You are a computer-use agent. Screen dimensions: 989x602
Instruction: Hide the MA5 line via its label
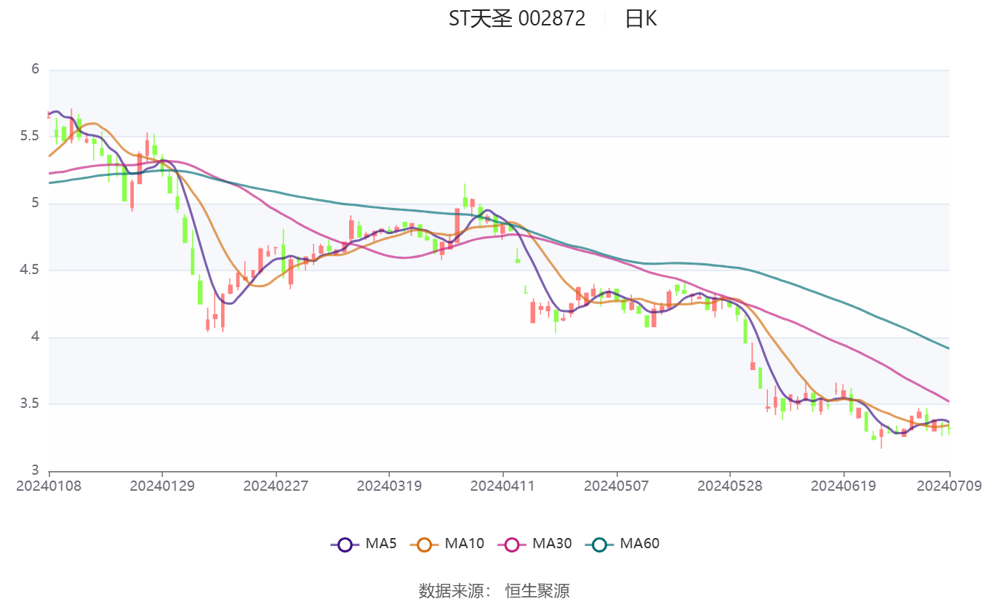point(381,543)
